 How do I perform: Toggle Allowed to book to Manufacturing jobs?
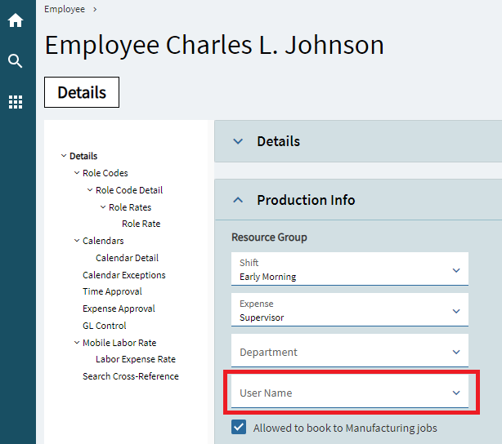point(239,427)
